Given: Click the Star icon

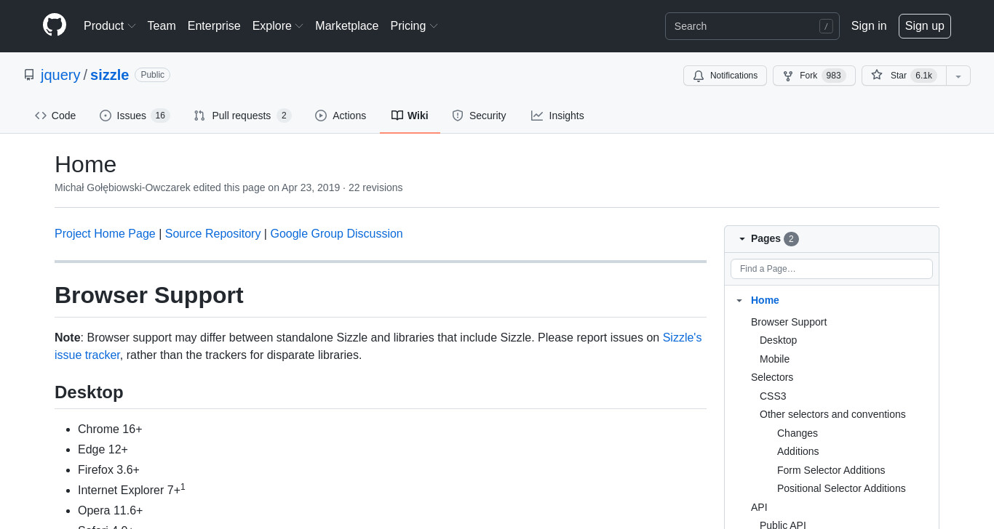Looking at the screenshot, I should coord(877,75).
